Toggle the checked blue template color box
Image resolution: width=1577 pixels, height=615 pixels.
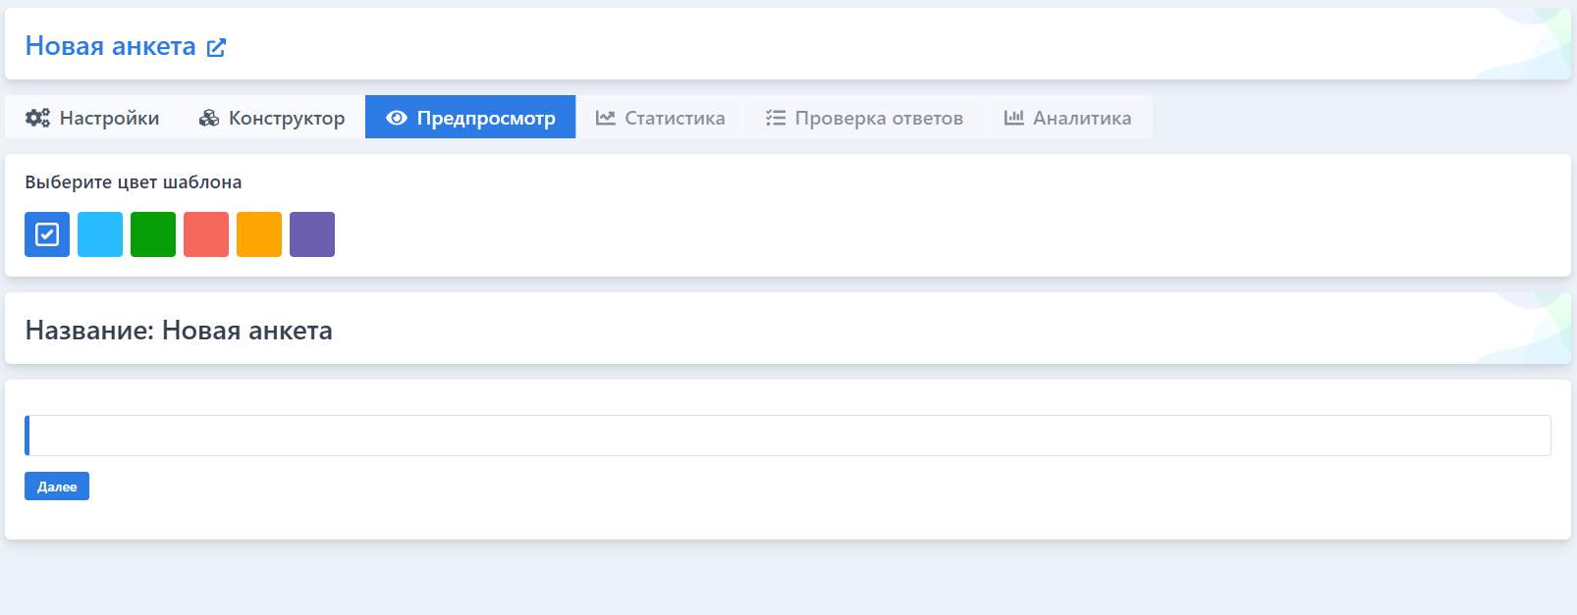[47, 234]
